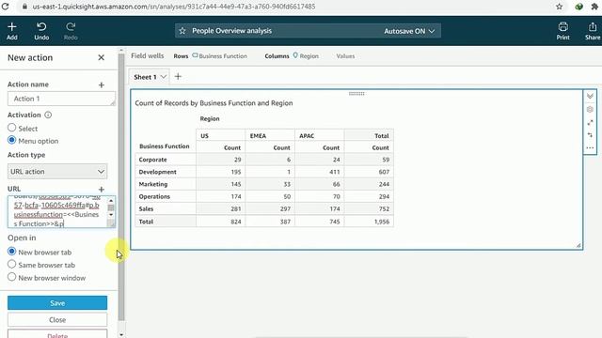
Task: Select New browser window option
Action: [x=12, y=277]
